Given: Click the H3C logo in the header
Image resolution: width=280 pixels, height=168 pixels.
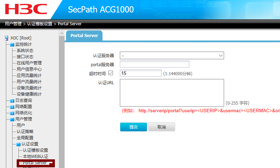Looking at the screenshot, I should tap(26, 9).
